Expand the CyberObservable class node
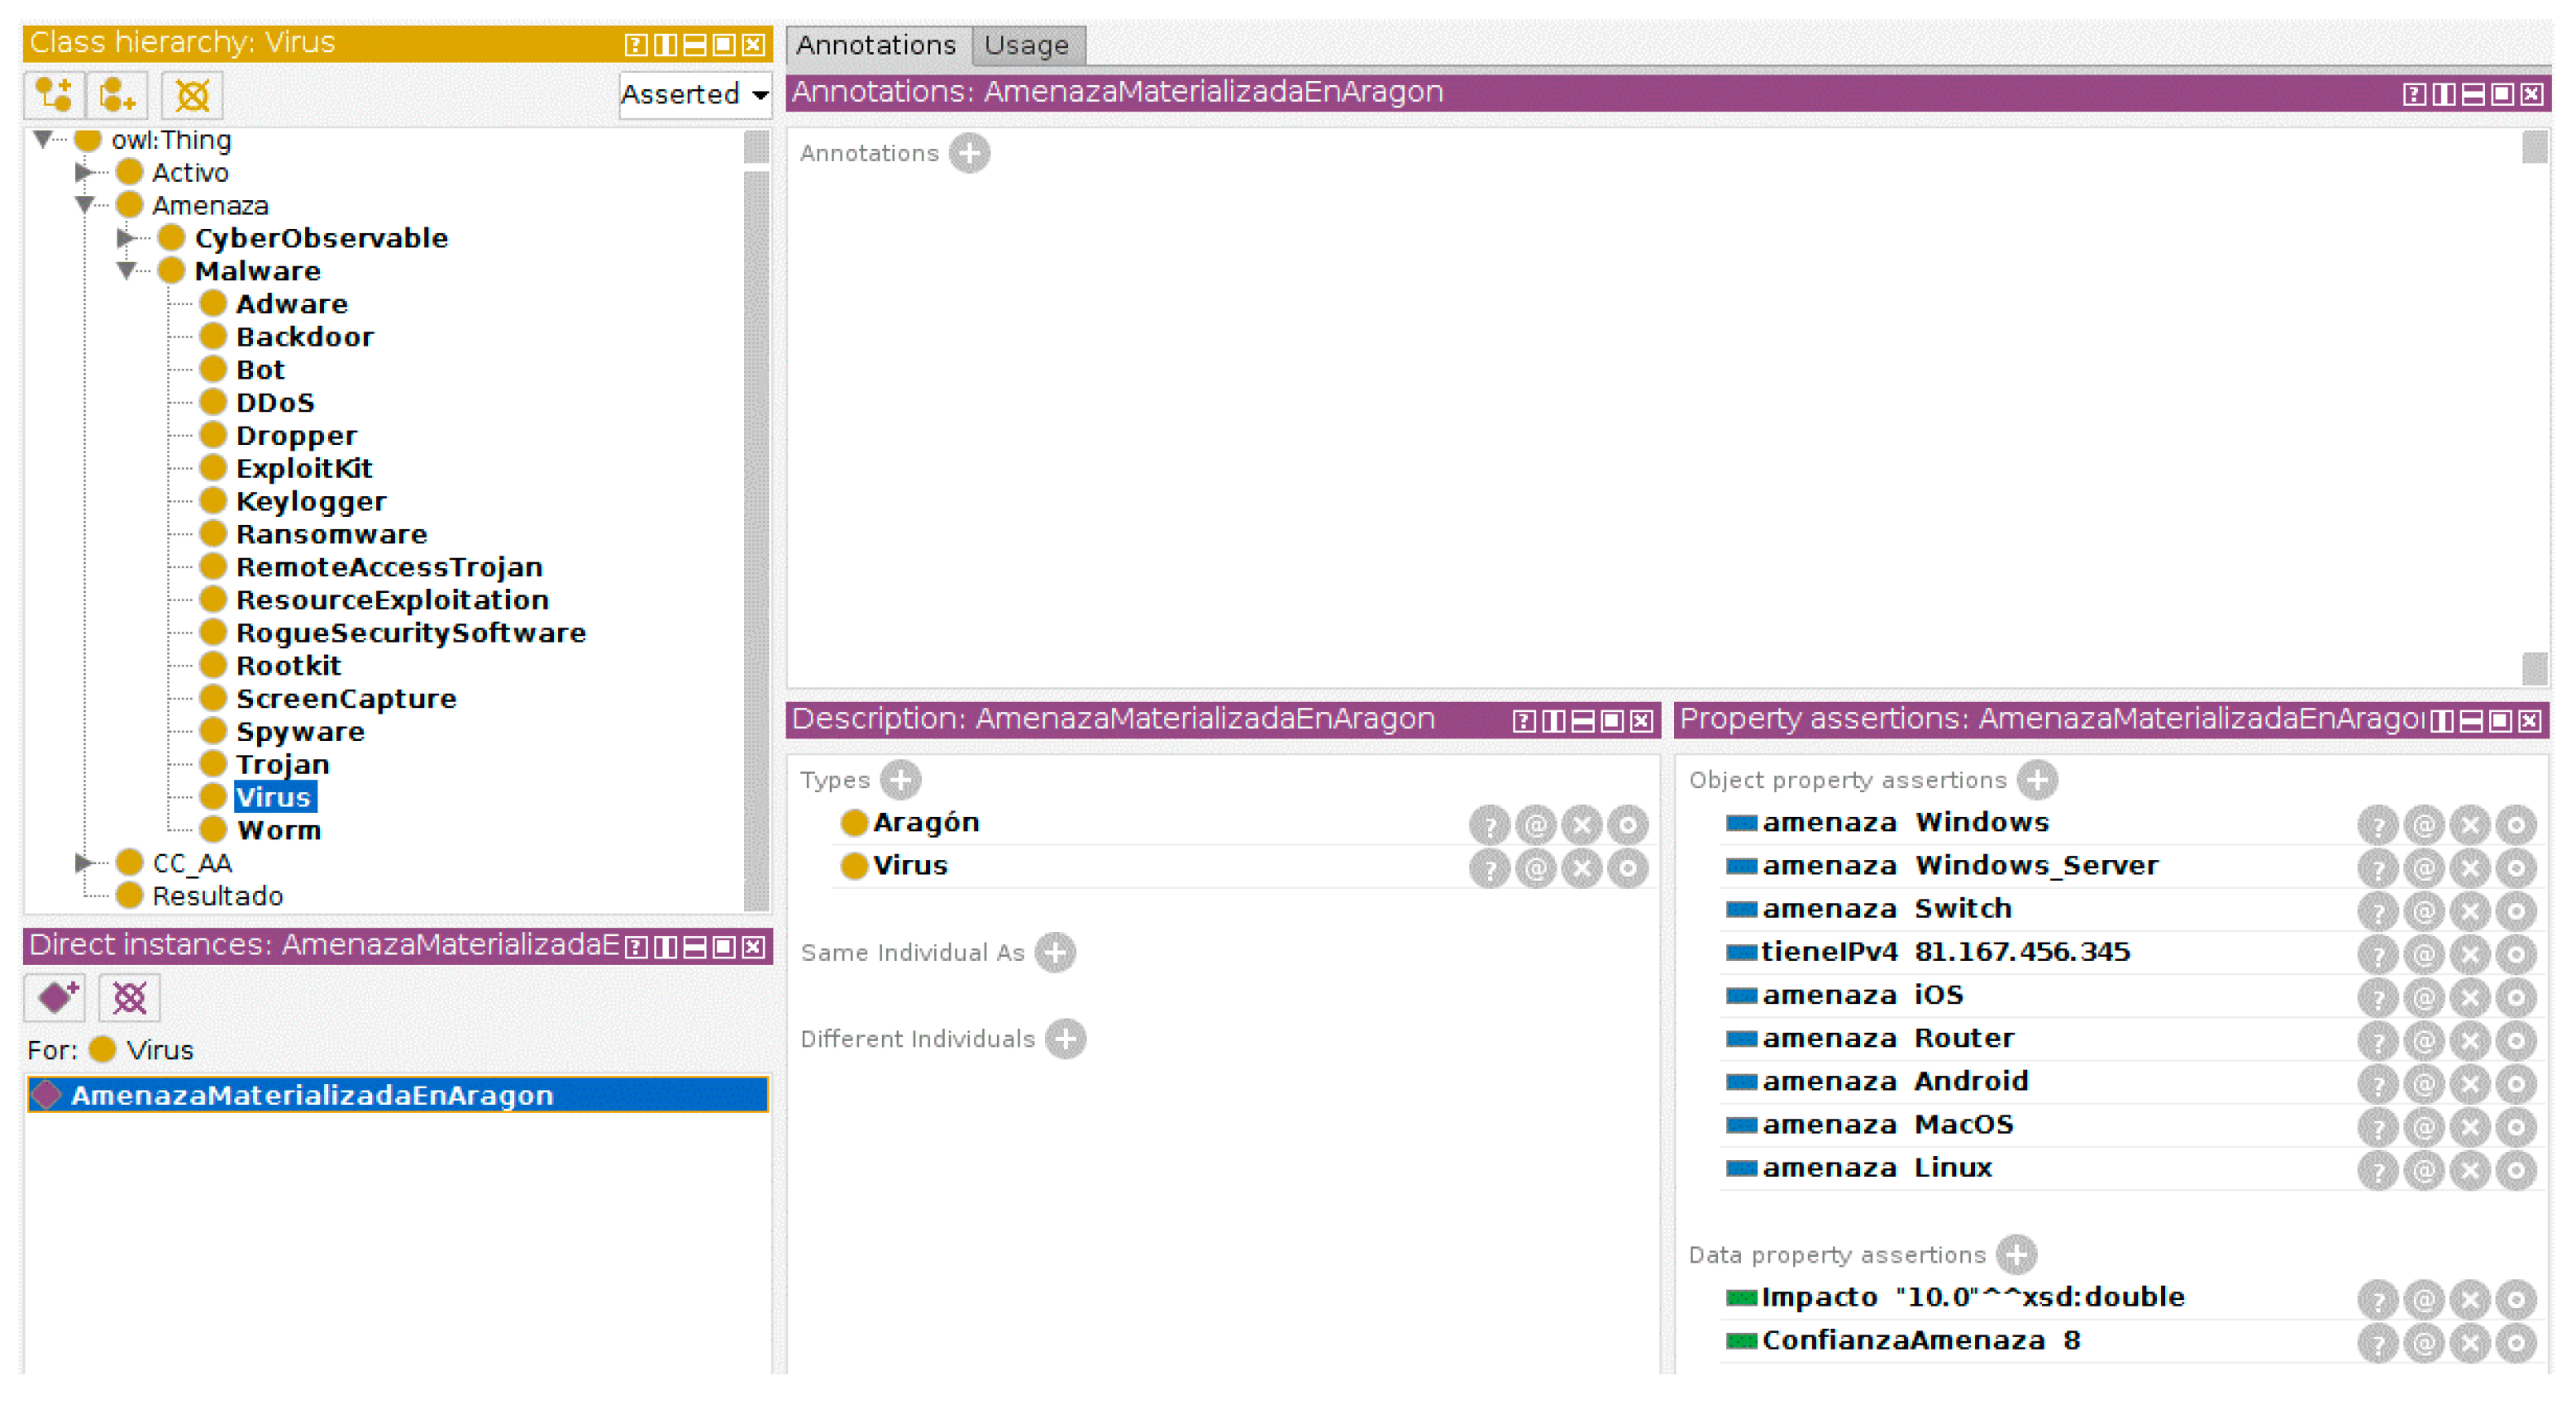Viewport: 2576px width, 1414px height. pos(126,238)
